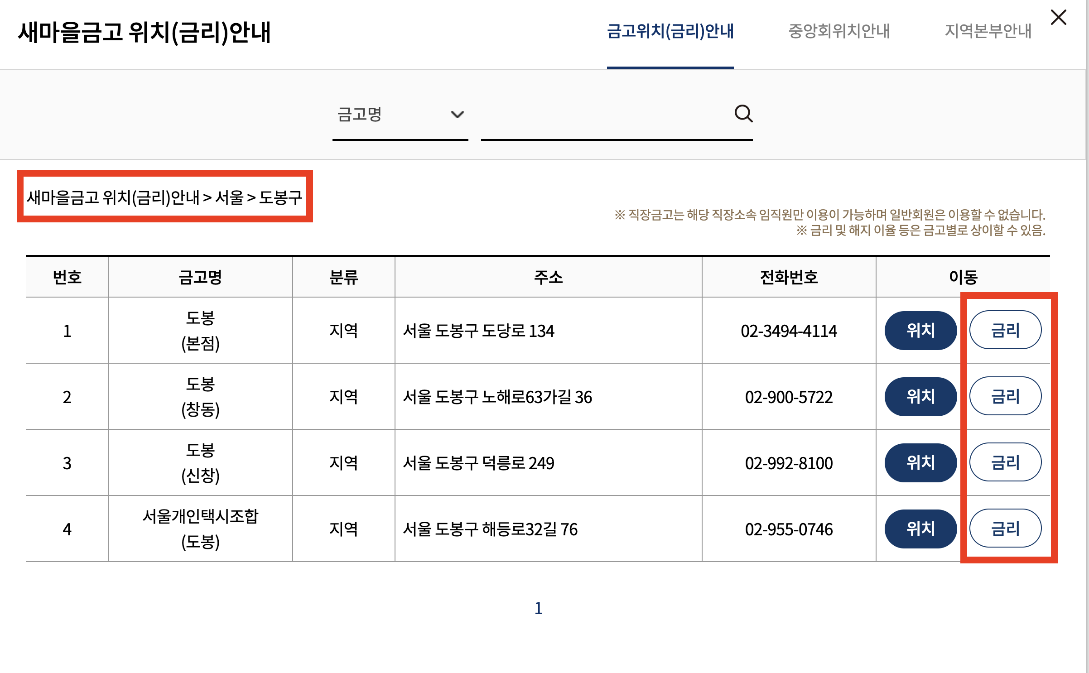
Task: Open 위치 for 서울개인택시조합 도봉
Action: [920, 529]
